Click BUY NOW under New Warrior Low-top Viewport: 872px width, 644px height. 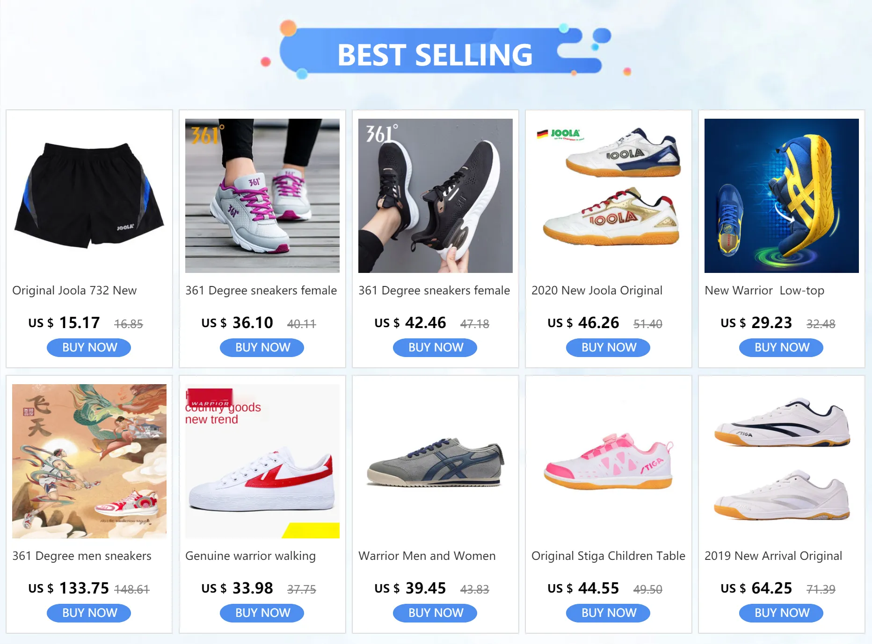[781, 348]
